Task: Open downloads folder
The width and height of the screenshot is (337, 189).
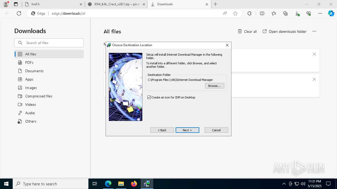Action: click(x=285, y=31)
